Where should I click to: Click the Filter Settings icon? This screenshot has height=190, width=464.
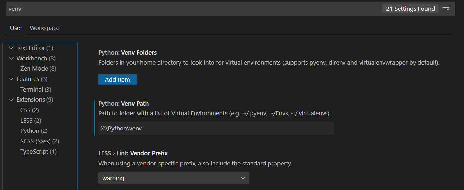tap(446, 8)
